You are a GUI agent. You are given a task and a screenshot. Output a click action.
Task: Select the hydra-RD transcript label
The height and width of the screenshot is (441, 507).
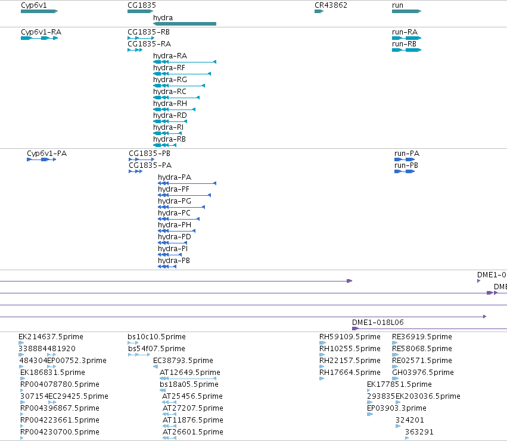tap(170, 115)
